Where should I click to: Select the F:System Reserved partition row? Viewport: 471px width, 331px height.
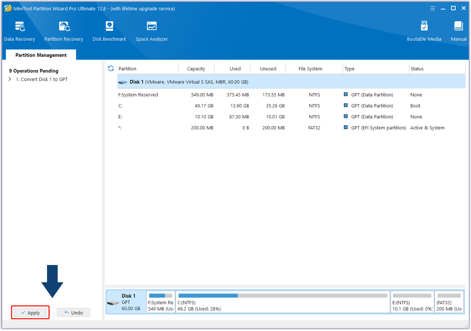pyautogui.click(x=291, y=95)
